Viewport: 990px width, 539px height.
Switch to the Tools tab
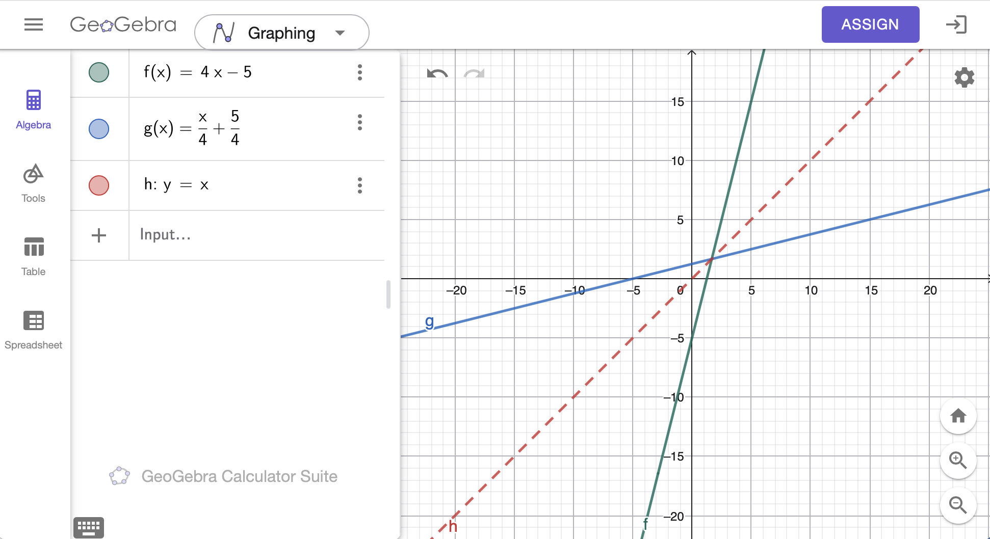(33, 183)
